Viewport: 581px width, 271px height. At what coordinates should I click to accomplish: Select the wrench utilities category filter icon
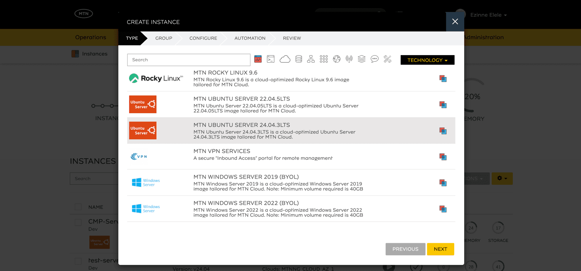click(x=388, y=59)
